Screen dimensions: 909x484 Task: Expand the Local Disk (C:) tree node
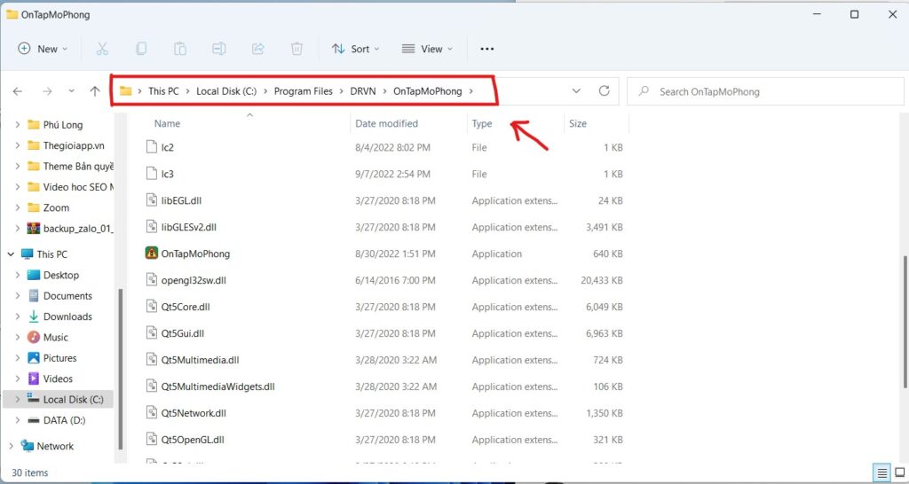click(18, 400)
